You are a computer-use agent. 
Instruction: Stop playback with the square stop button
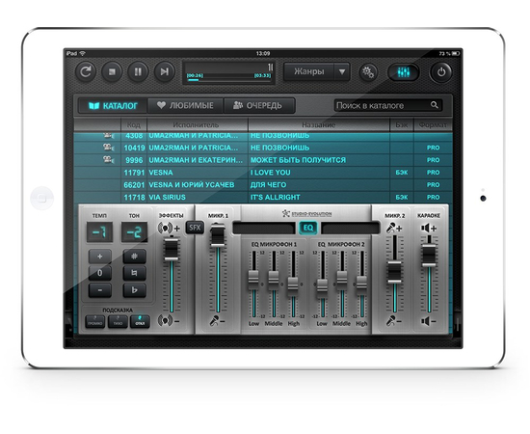coord(112,72)
